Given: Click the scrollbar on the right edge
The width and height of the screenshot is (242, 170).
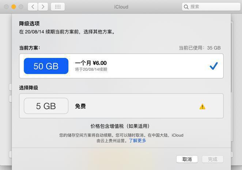Looking at the screenshot, I should [232, 57].
